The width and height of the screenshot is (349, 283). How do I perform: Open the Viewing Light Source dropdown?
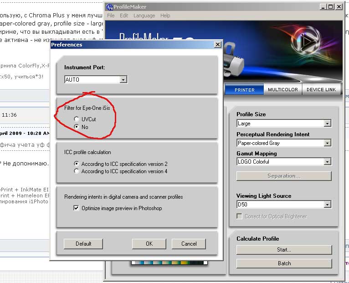point(327,205)
